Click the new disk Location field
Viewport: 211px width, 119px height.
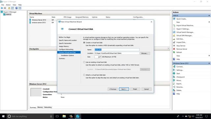pyautogui.click(x=117, y=53)
